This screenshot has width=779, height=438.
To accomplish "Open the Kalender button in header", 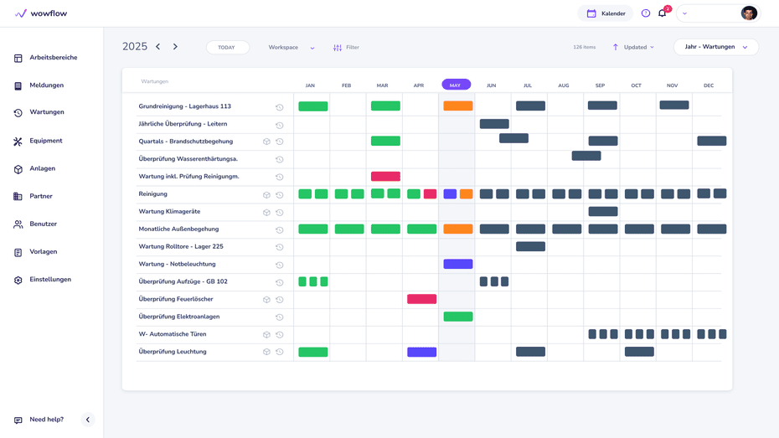I will [x=606, y=13].
